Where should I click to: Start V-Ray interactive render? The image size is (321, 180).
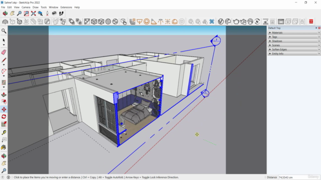coord(243,21)
